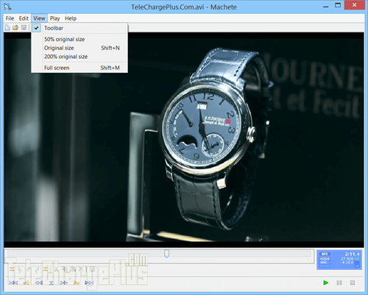Click the 4:10.4 total duration text
The height and width of the screenshot is (295, 368).
(x=348, y=263)
